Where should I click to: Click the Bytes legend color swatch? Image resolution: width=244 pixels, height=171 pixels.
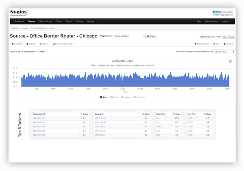pyautogui.click(x=100, y=97)
